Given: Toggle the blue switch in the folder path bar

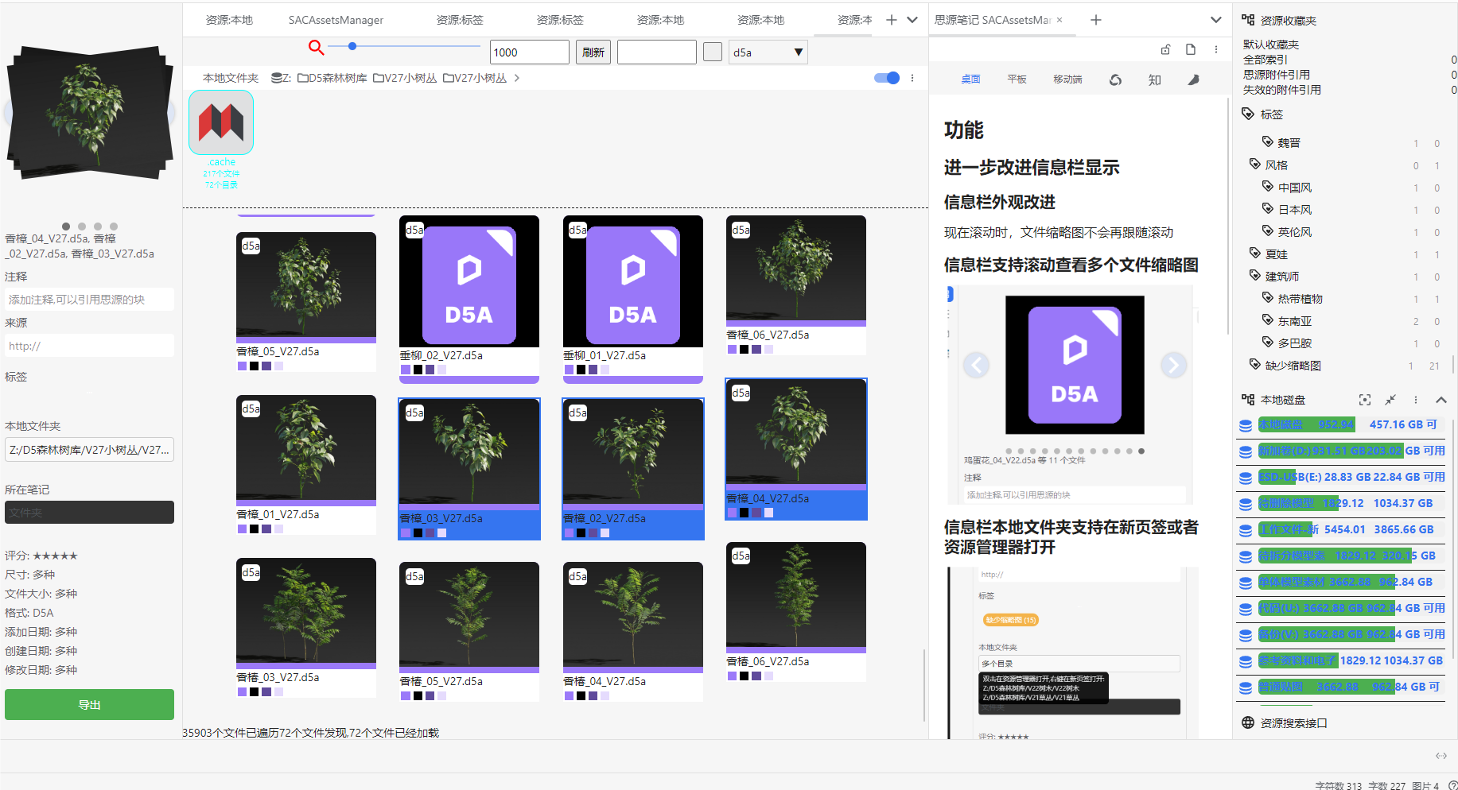Looking at the screenshot, I should [886, 78].
